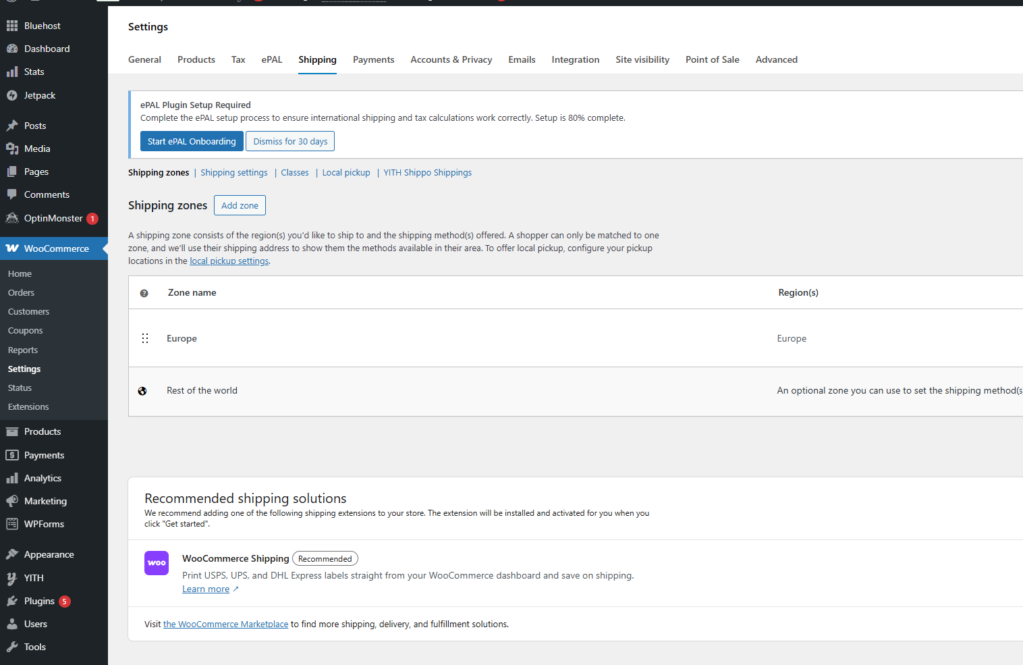Click the Plugins plug icon
The width and height of the screenshot is (1023, 665).
[12, 601]
